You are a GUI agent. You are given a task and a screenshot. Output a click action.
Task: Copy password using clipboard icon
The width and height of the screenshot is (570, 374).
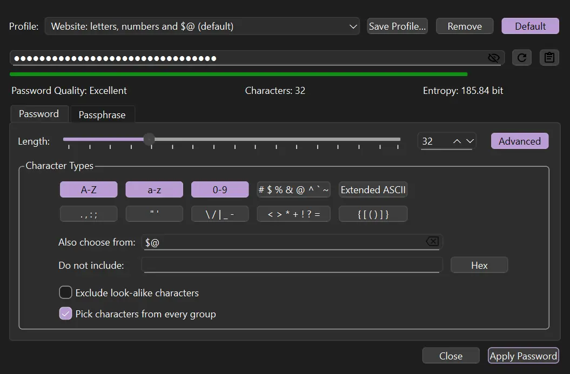(x=549, y=58)
